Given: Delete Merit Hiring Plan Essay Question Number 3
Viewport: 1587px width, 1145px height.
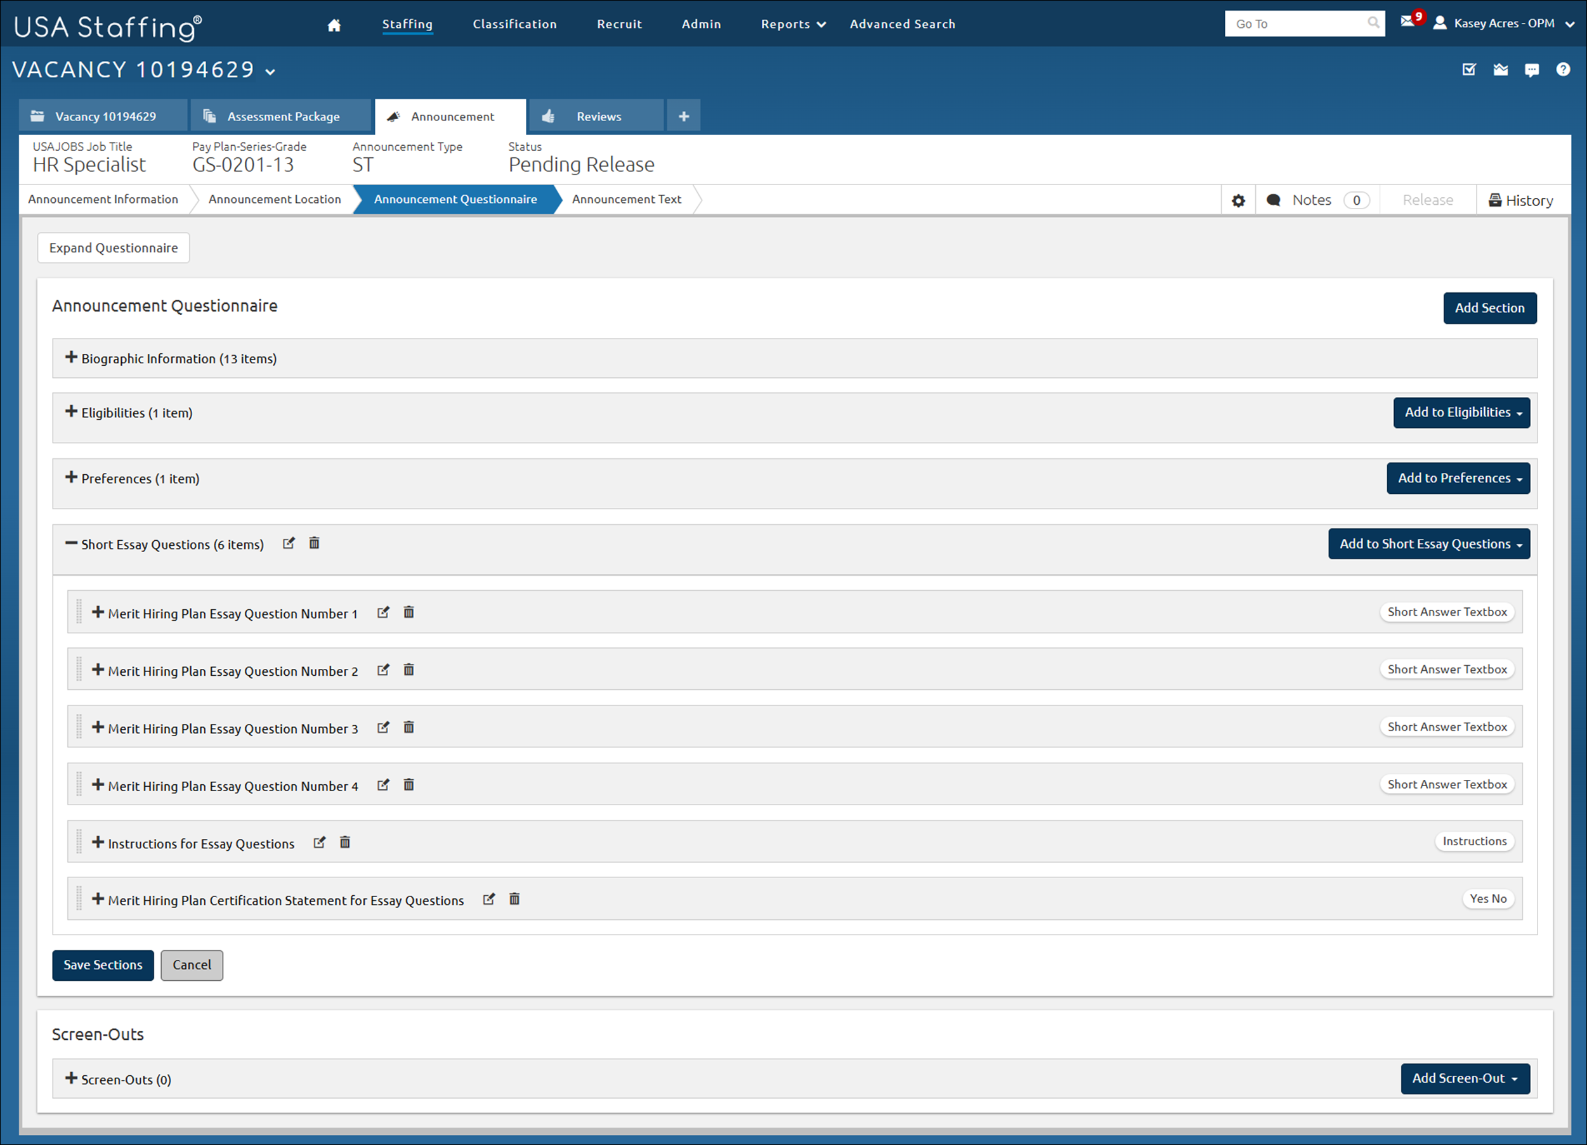Looking at the screenshot, I should (x=408, y=727).
